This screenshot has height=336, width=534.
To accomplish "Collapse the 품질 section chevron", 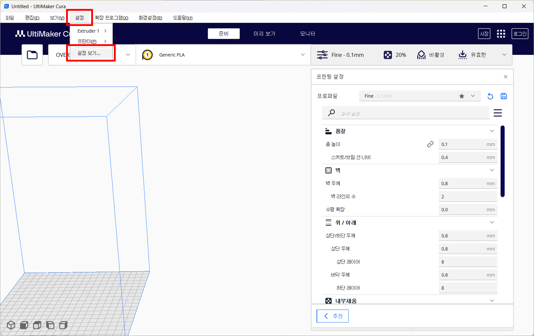I will click(492, 131).
